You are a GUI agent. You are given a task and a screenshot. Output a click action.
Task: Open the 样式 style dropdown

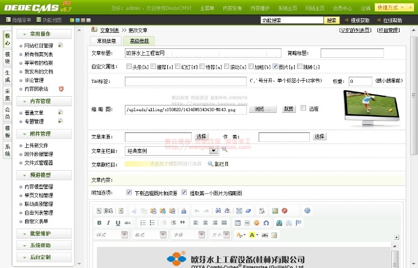tap(111, 235)
